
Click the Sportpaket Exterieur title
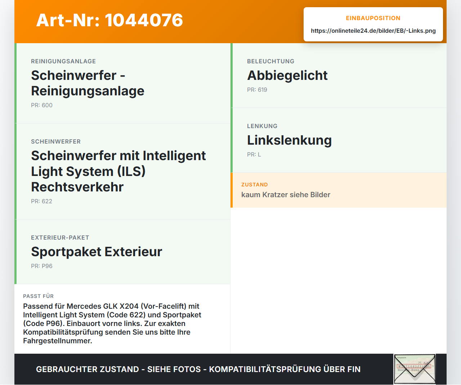[x=97, y=252]
